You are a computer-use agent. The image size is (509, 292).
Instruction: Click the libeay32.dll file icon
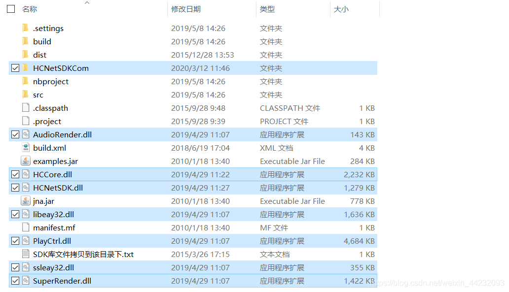(26, 214)
